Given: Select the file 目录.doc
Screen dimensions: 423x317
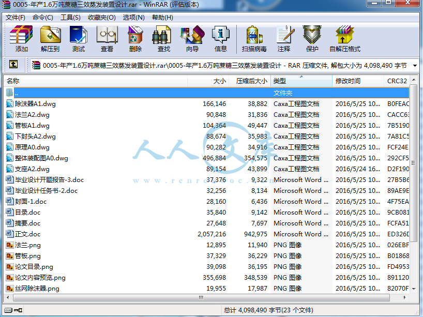Looking at the screenshot, I should 27,213.
